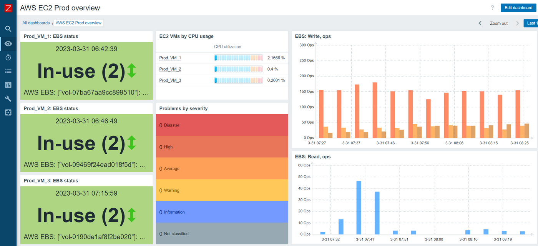Viewport: 538px width, 246px height.
Task: Shift the time range backward with the left chevron
Action: (480, 23)
